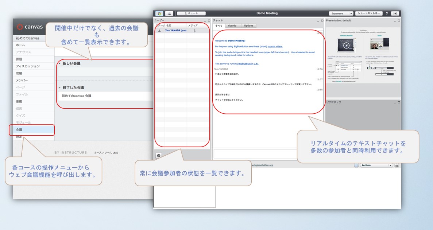Screen dimensions: 433x230
Task: Minimize the チャット chat panel
Action: pyautogui.click(x=318, y=21)
